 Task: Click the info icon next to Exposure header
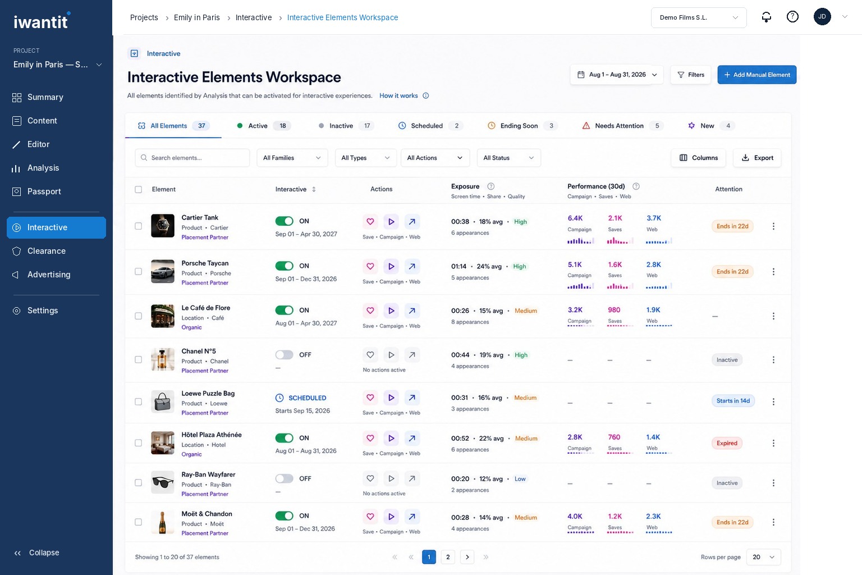tap(491, 186)
